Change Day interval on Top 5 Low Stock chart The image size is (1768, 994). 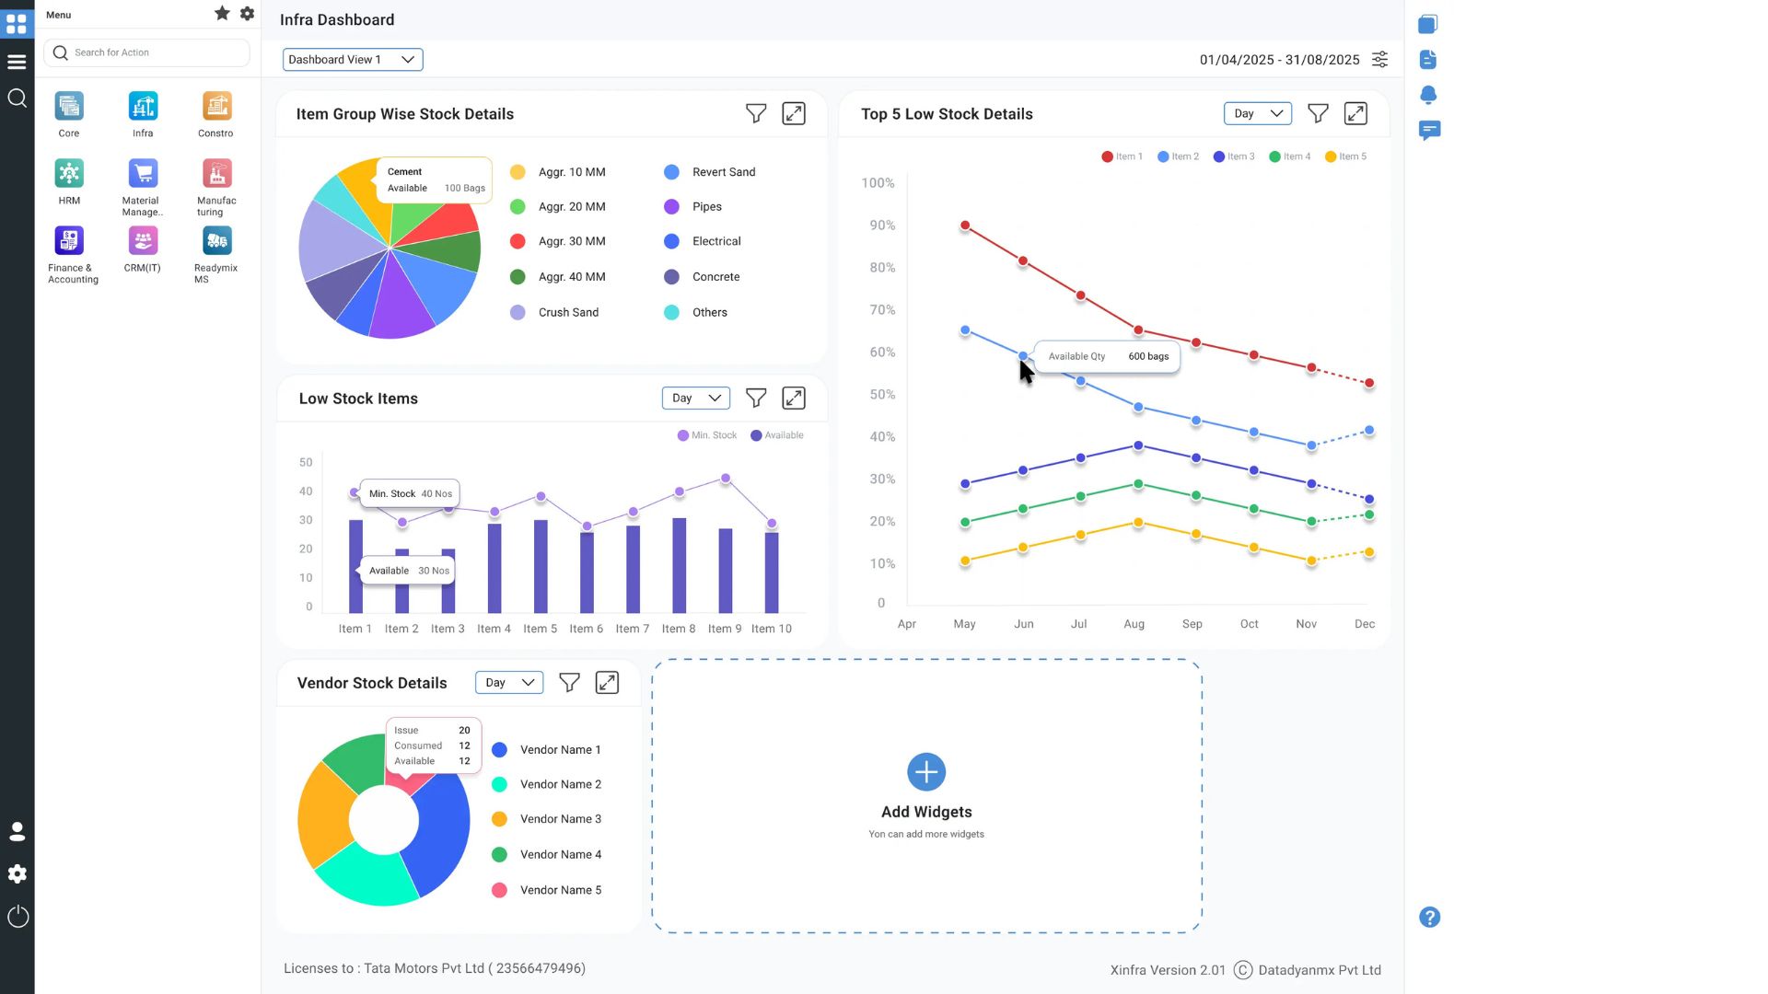(1257, 113)
